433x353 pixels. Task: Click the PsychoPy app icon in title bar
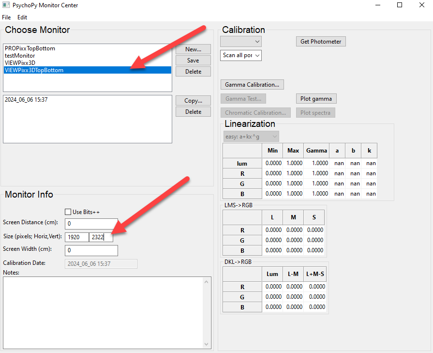[6, 5]
